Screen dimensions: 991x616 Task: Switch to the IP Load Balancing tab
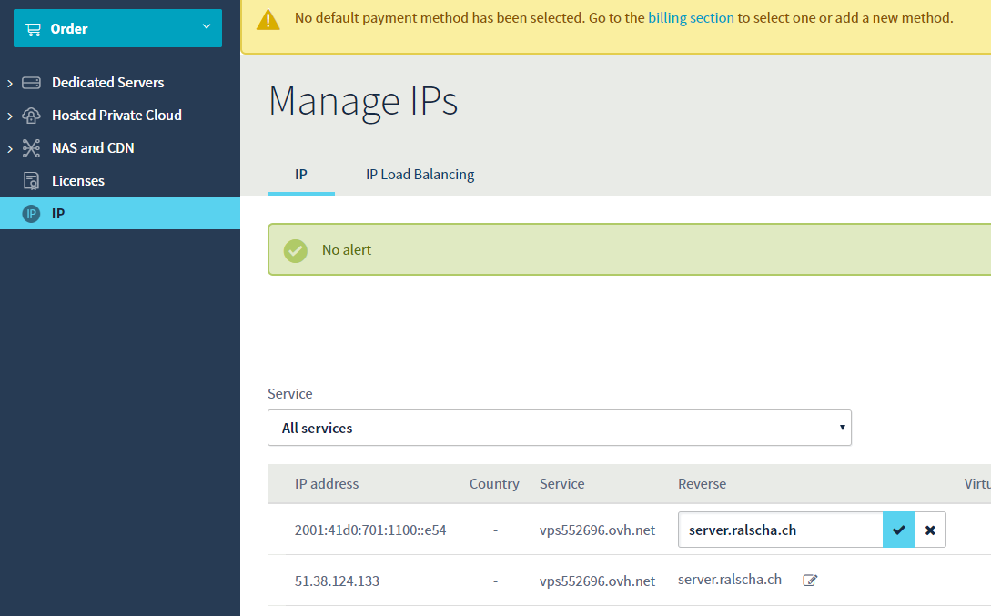tap(420, 175)
